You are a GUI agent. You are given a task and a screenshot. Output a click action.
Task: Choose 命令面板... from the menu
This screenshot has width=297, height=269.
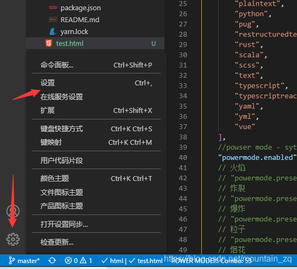click(96, 65)
